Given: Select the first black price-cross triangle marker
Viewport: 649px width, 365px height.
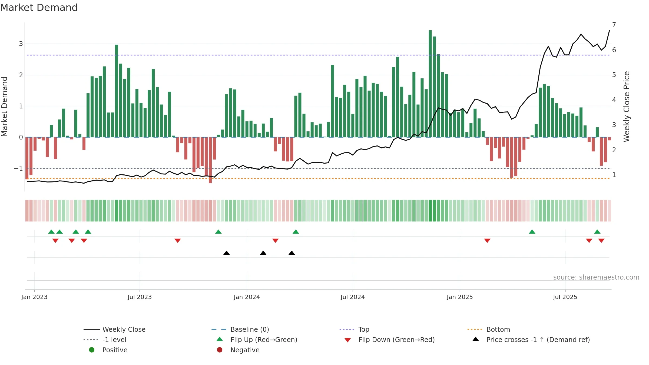Looking at the screenshot, I should tap(227, 253).
